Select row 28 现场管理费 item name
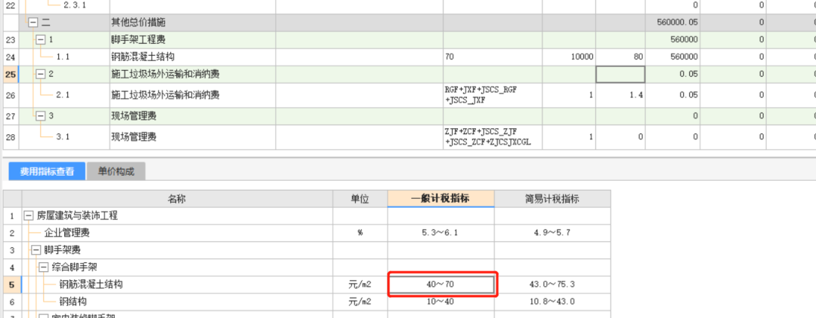The image size is (816, 318). point(134,137)
